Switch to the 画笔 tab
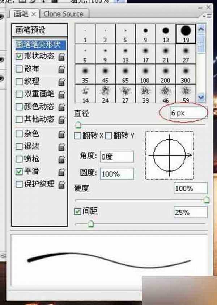217x305 pixels. coord(21,14)
